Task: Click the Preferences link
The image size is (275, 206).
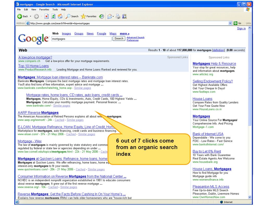Action: (133, 40)
